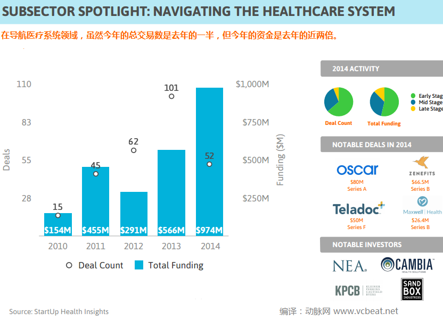Screen dimensions: 443x321
Task: Toggle the Deal Count legend marker
Action: click(x=69, y=265)
